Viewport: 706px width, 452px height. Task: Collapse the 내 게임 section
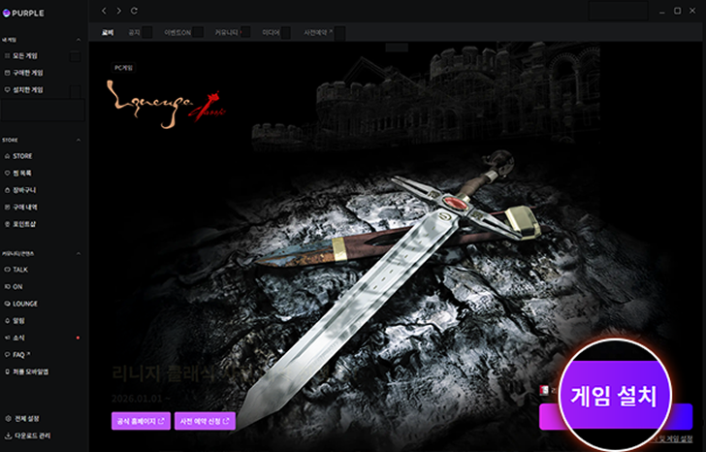[x=79, y=40]
